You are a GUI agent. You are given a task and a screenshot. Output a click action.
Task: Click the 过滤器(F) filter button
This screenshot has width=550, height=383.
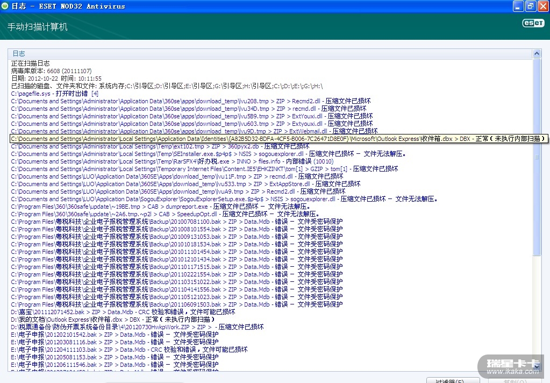click(453, 380)
